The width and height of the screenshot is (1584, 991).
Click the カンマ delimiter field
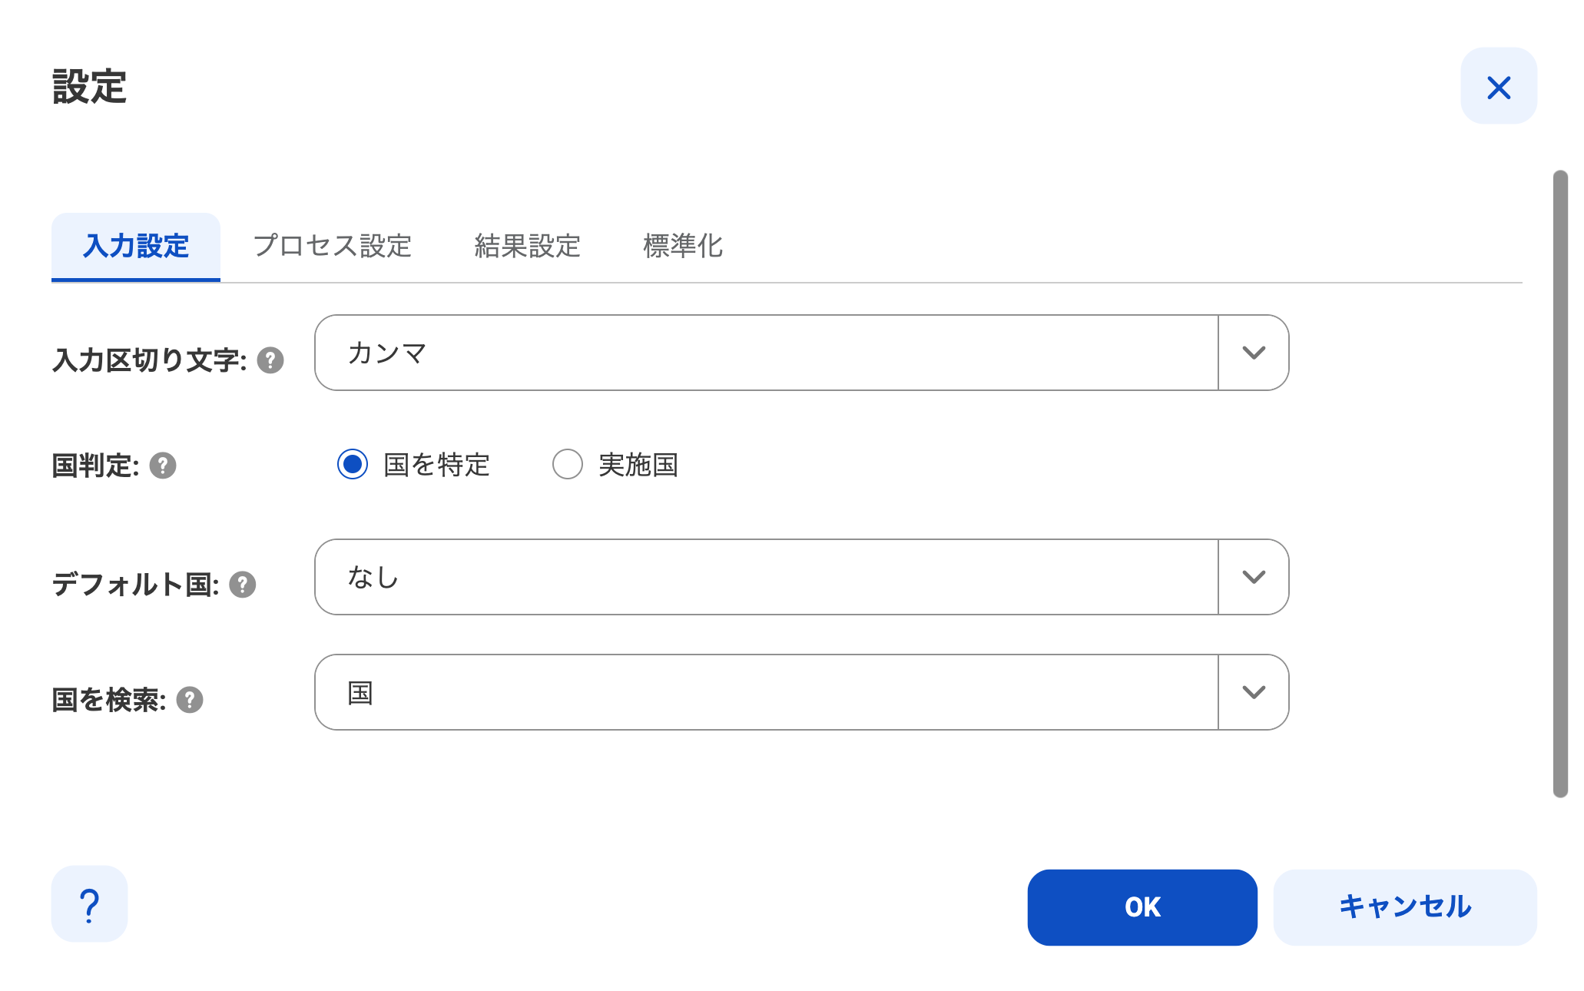point(767,353)
